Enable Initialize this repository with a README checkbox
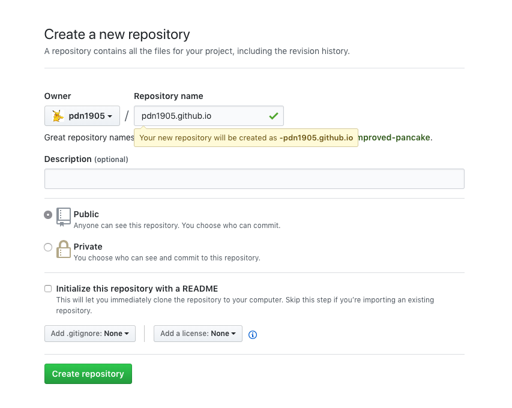 (48, 289)
